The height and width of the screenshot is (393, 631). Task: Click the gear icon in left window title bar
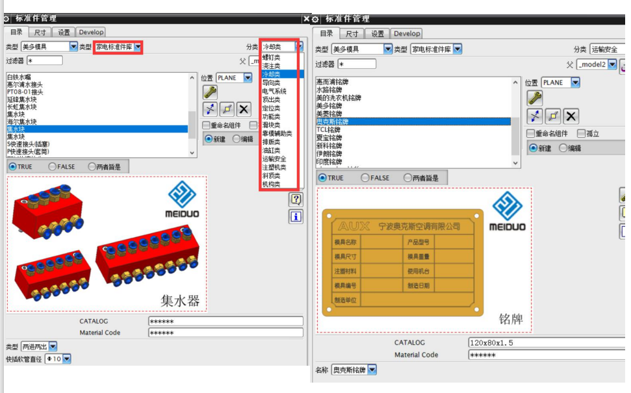[6, 18]
